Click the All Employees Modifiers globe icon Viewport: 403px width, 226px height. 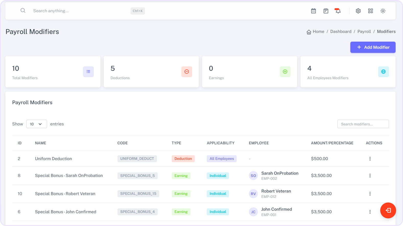[384, 72]
